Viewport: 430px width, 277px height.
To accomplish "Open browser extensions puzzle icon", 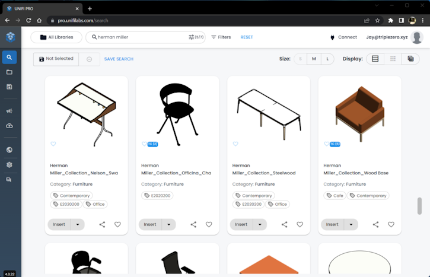I will coord(390,21).
